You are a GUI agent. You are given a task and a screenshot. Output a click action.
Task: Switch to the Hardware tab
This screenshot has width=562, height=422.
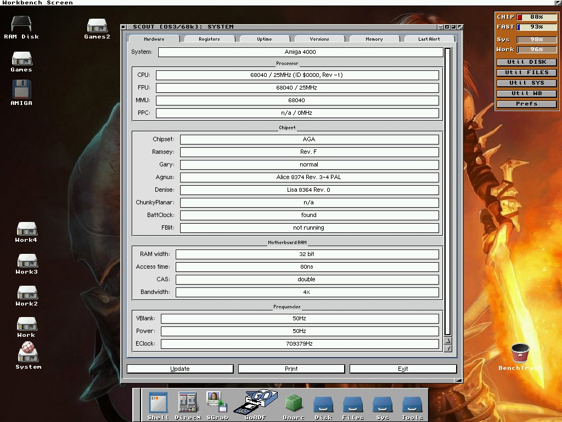(154, 39)
